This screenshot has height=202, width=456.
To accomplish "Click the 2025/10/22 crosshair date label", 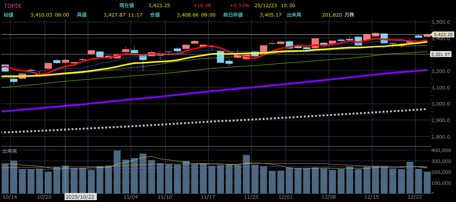I will [81, 197].
